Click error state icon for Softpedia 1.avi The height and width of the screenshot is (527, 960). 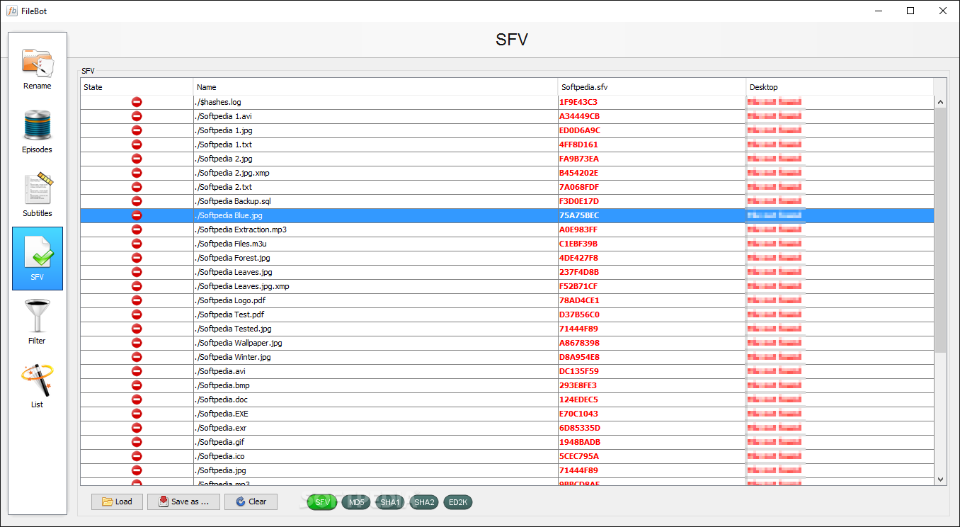pyautogui.click(x=137, y=116)
